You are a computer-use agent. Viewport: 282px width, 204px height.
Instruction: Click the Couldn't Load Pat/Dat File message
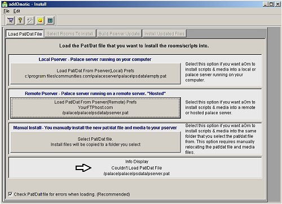click(136, 168)
